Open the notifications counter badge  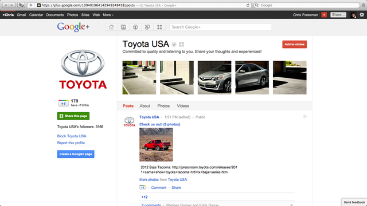pos(324,15)
